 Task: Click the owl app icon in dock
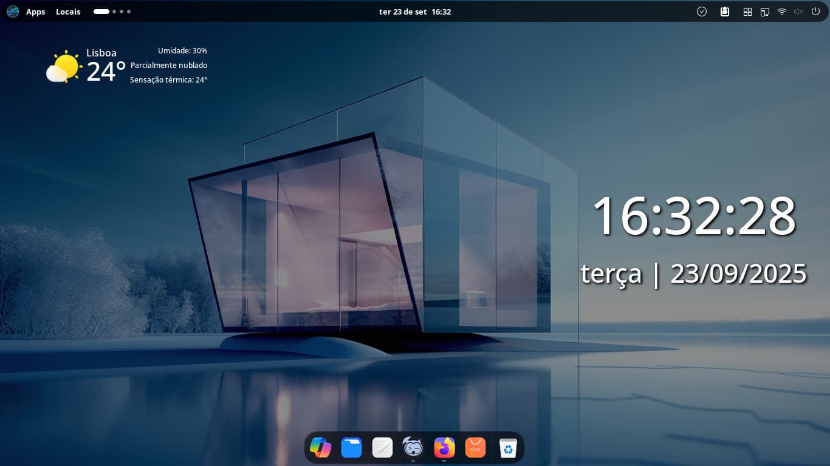pos(413,448)
